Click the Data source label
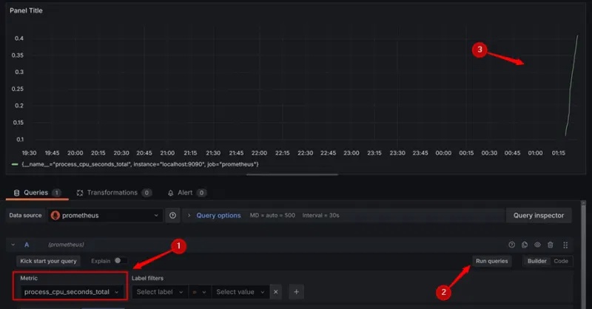Screen dimensions: 592x309 25,215
